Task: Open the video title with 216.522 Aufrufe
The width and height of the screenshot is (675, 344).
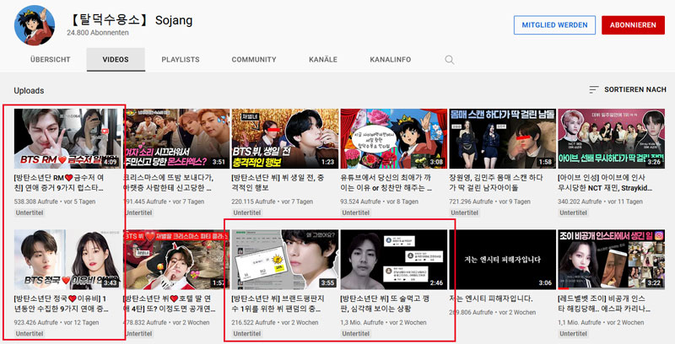Action: [278, 304]
